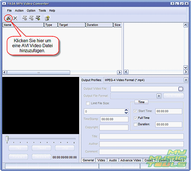Click the Duration time value field

click(169, 125)
